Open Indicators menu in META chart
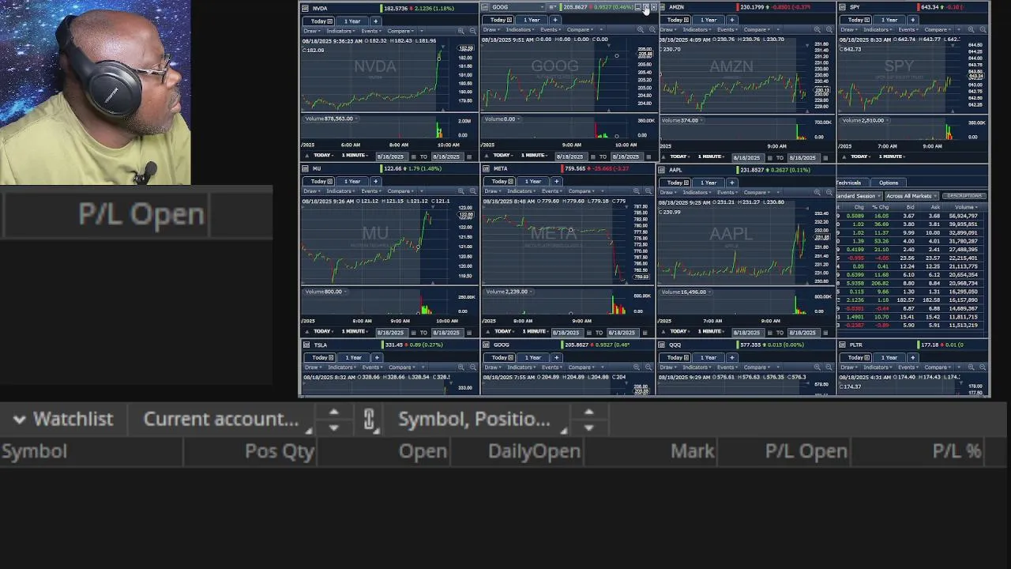 (x=521, y=190)
